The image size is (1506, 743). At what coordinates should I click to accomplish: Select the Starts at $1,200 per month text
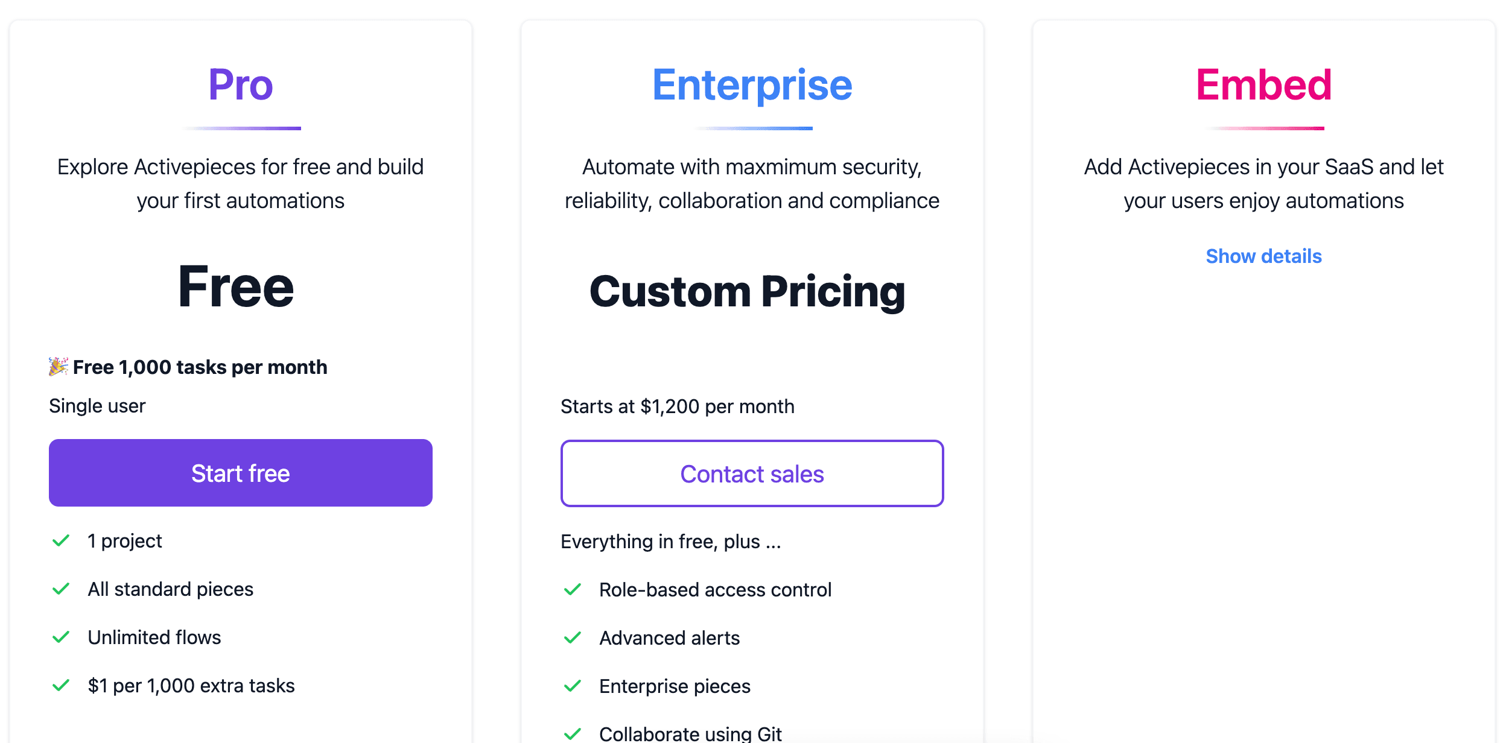pos(678,406)
